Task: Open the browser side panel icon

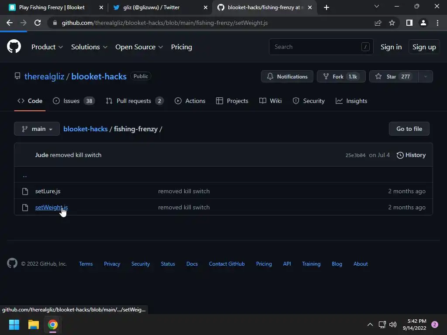Action: [409, 23]
